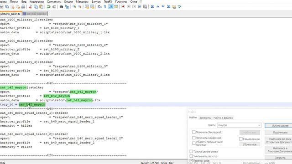
Task: Open the 'Поиск' menu
Action: pos(14,2)
